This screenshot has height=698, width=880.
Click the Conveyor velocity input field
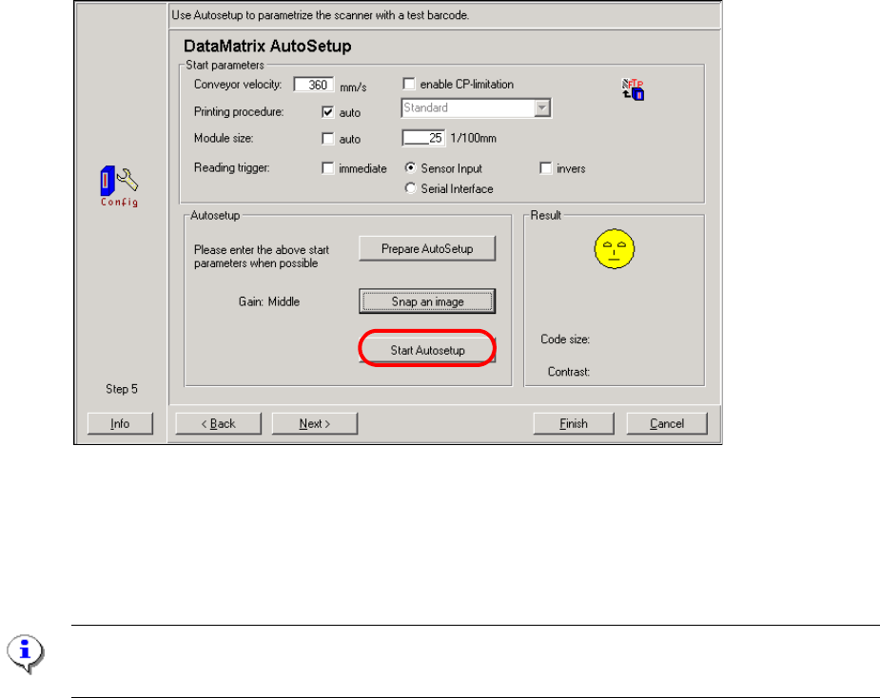tap(313, 85)
